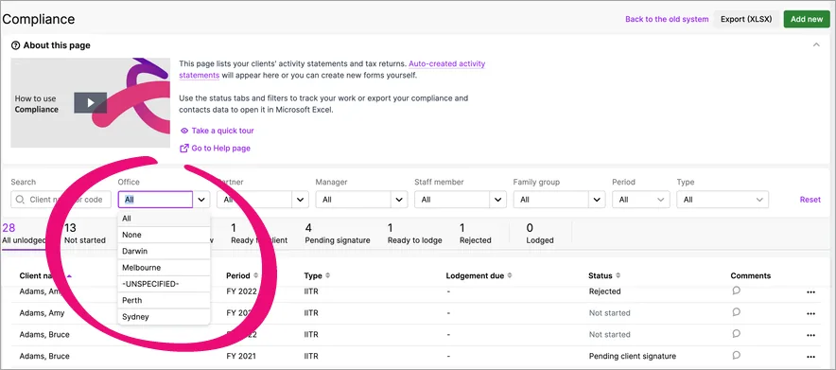Click Export (XLSX) button
Viewport: 836px width, 370px height.
pyautogui.click(x=746, y=19)
